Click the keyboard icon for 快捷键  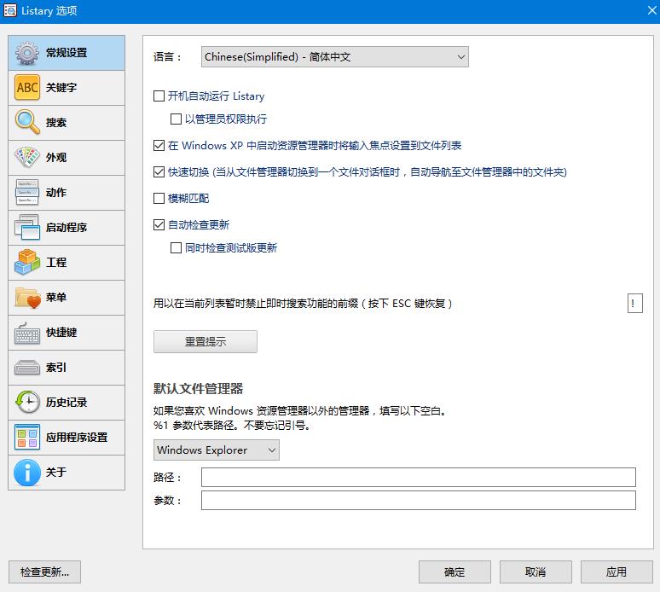point(27,333)
